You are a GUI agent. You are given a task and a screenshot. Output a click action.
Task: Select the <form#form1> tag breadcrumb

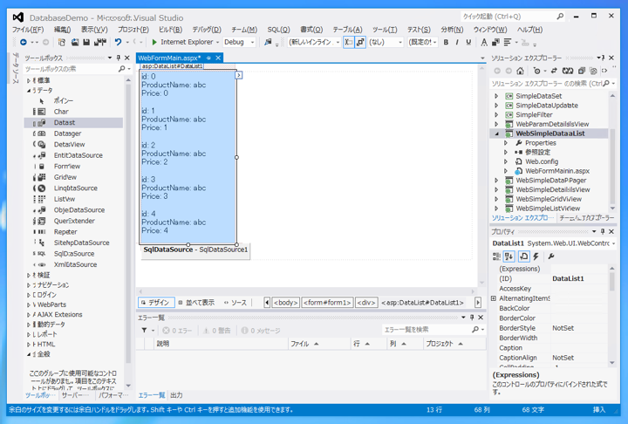pos(327,303)
